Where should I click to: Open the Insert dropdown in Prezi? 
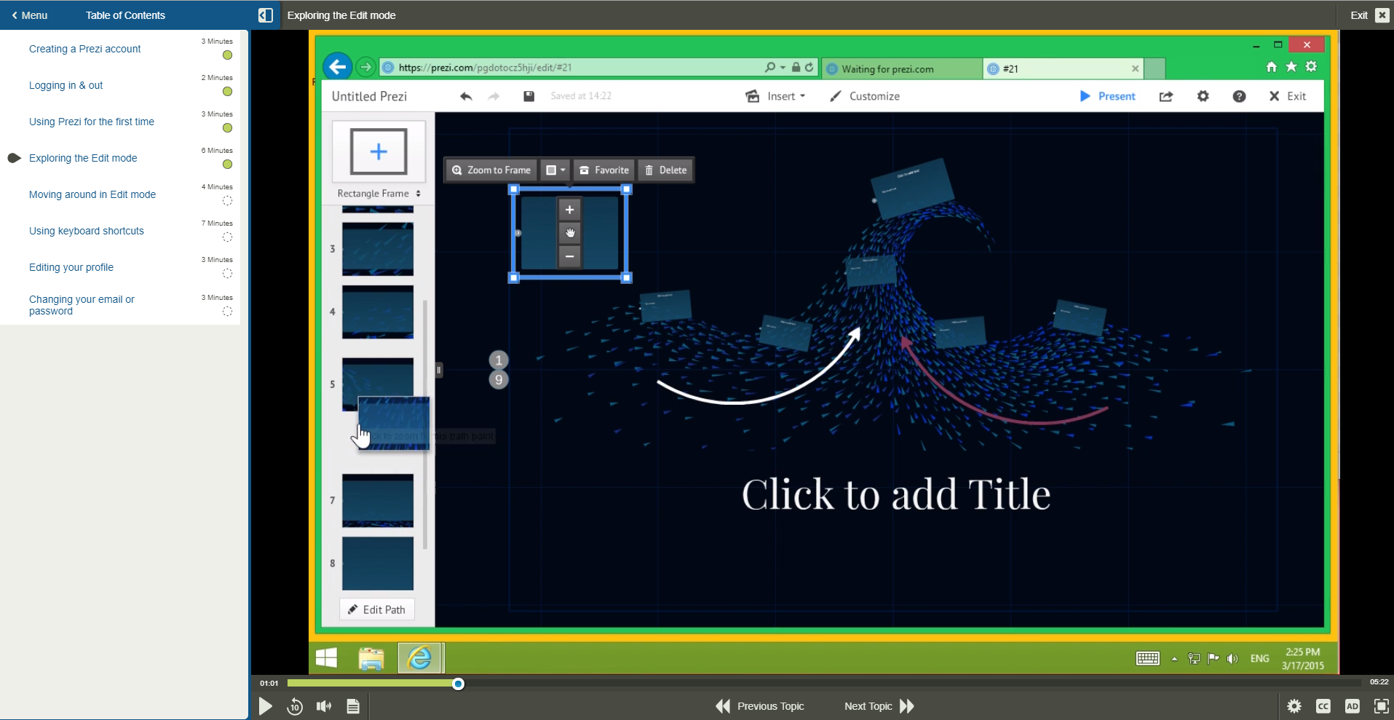pos(776,95)
